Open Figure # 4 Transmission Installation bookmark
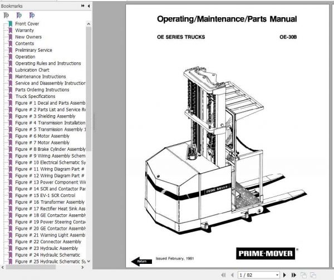 coord(50,122)
